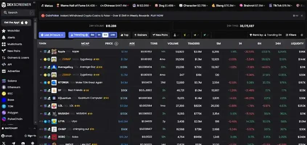Screen dimensions: 307x145
Task: Click the LOL token emoji avatar
Action: (x=54, y=106)
